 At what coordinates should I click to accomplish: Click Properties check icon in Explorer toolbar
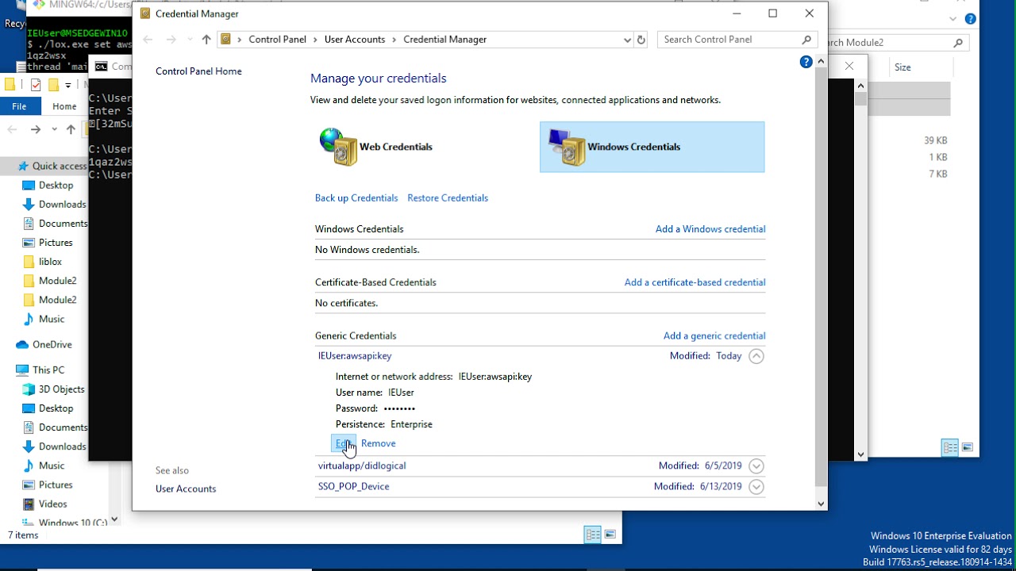(36, 85)
